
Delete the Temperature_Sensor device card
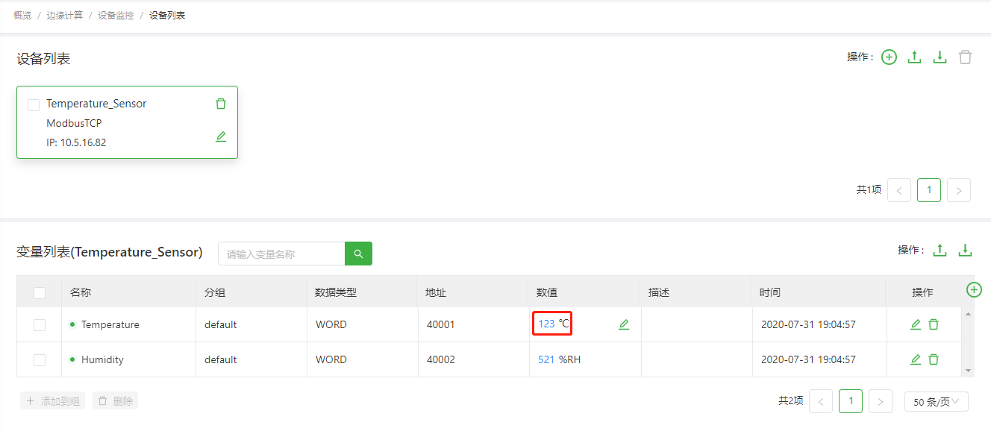coord(221,104)
